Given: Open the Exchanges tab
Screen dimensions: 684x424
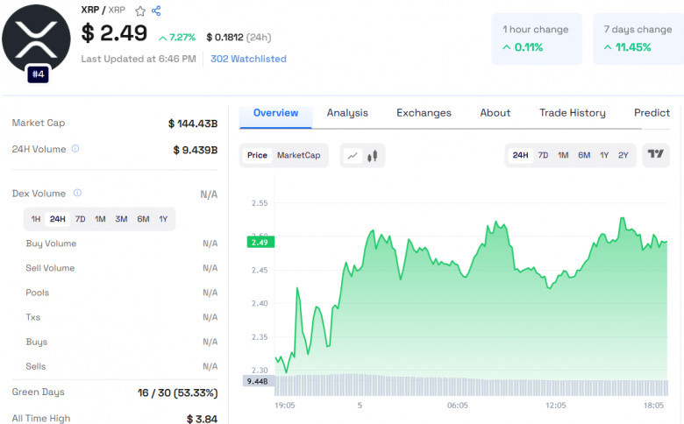Looking at the screenshot, I should coord(424,113).
